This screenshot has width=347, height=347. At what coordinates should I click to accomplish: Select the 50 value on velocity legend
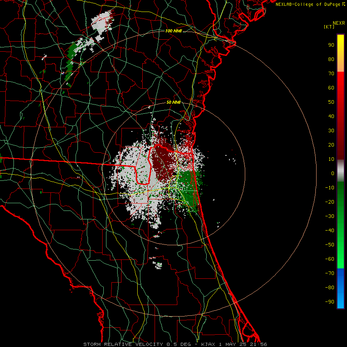[x=331, y=102]
